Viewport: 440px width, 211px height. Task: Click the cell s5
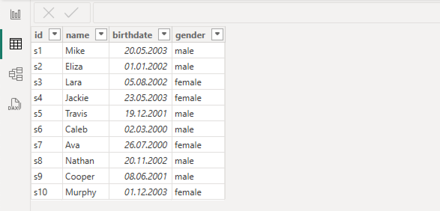pyautogui.click(x=47, y=113)
